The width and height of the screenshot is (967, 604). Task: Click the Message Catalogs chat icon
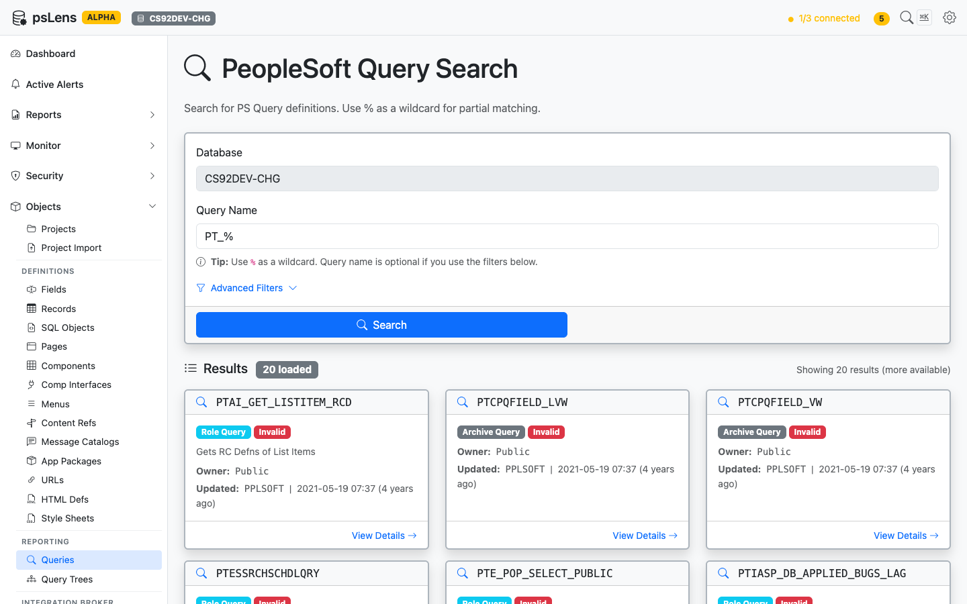[x=31, y=442]
